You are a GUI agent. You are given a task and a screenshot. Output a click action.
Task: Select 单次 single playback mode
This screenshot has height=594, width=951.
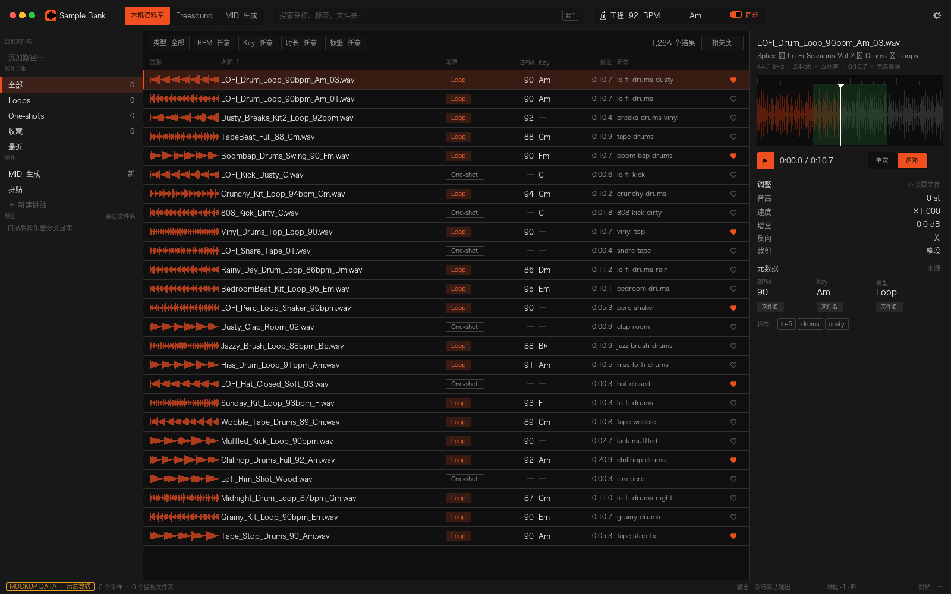click(882, 160)
